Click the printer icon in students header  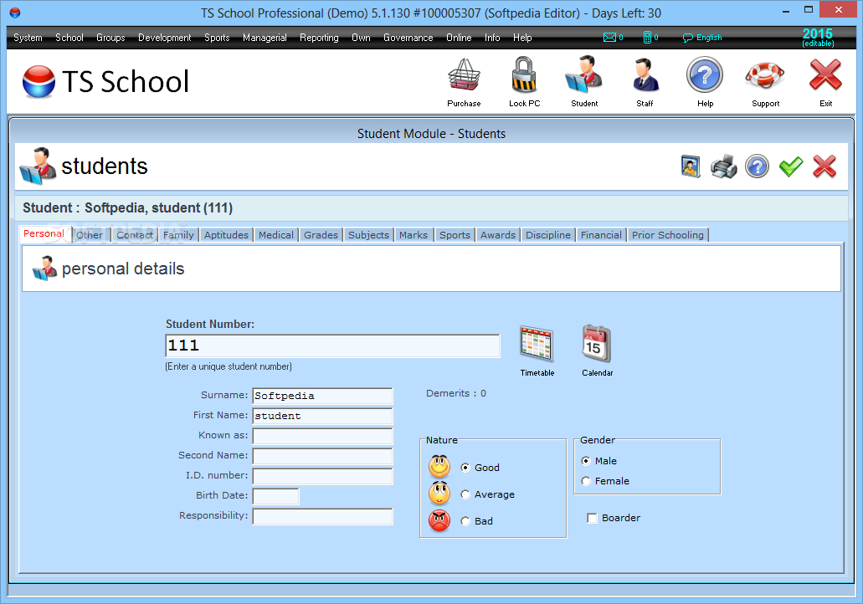pos(724,166)
